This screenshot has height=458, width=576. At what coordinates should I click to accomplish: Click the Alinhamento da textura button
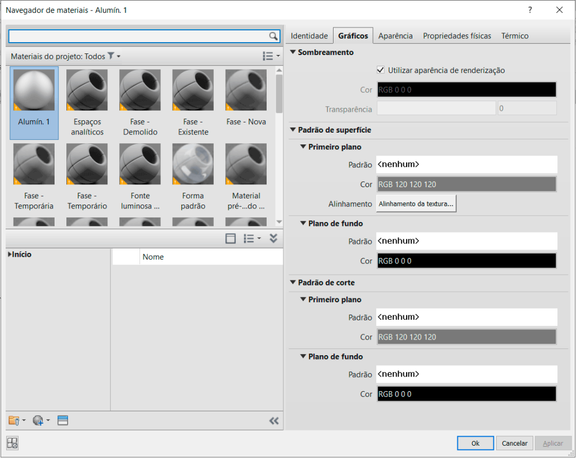[416, 204]
